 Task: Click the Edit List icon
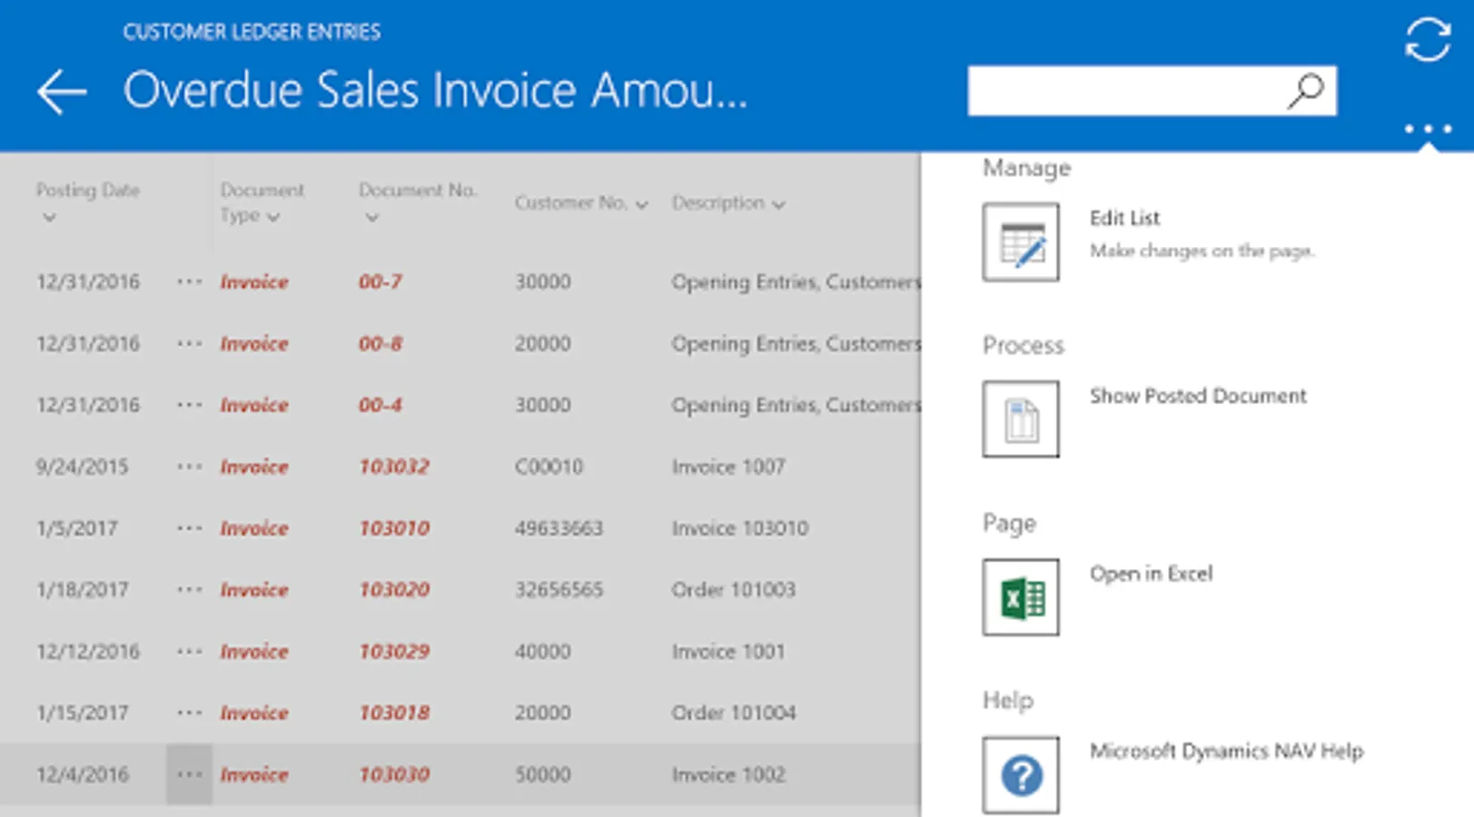[x=1021, y=242]
